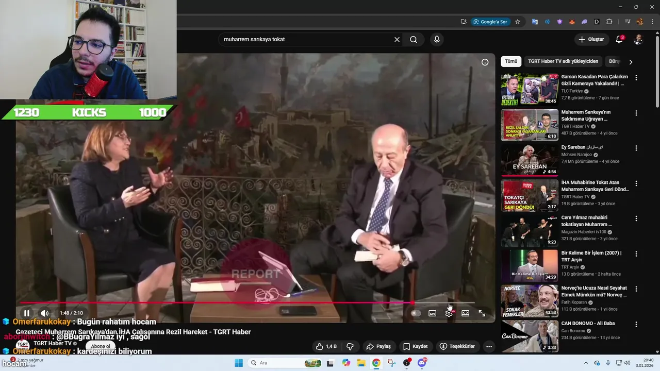This screenshot has width=660, height=371.
Task: Open 'İHA Muhabirine Tokat Atan' video title
Action: (x=595, y=185)
